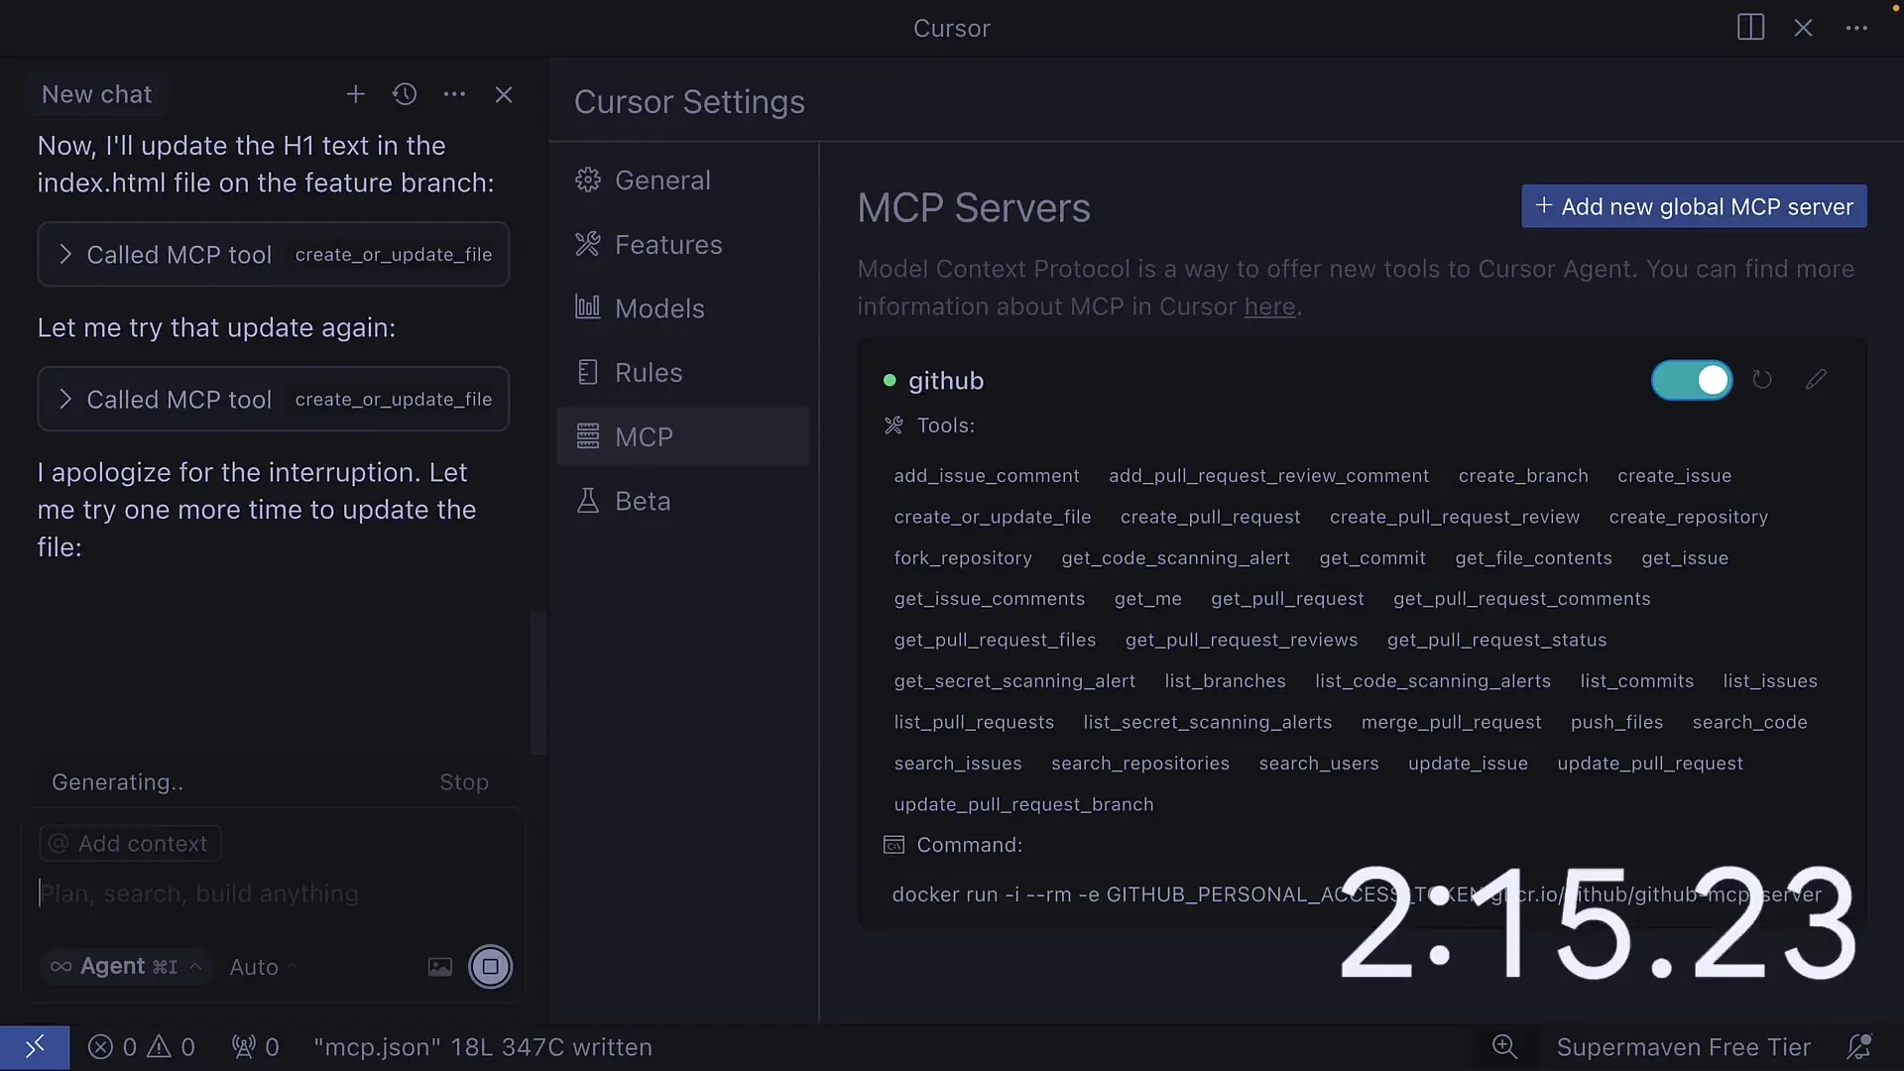This screenshot has width=1904, height=1071.
Task: Open Agent mode dropdown
Action: tap(126, 967)
